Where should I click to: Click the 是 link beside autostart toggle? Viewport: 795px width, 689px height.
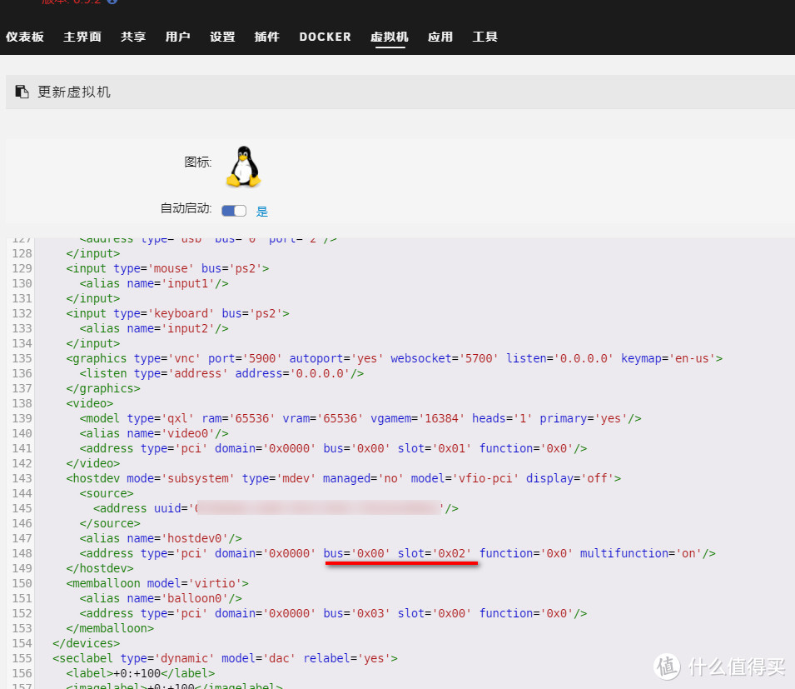click(261, 211)
